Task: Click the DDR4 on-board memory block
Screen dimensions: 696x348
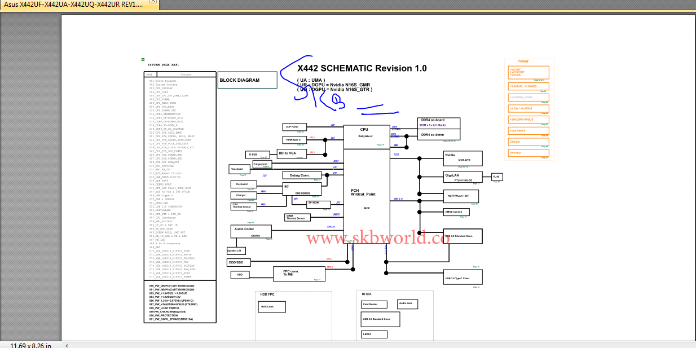Action: point(438,122)
